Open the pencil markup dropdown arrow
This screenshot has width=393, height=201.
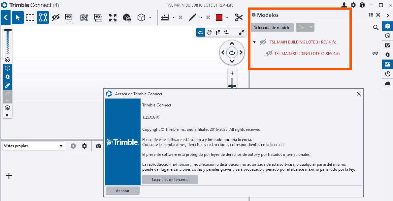pos(201,17)
